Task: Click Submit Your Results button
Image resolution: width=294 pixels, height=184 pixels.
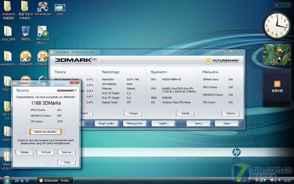Action: [x=46, y=132]
